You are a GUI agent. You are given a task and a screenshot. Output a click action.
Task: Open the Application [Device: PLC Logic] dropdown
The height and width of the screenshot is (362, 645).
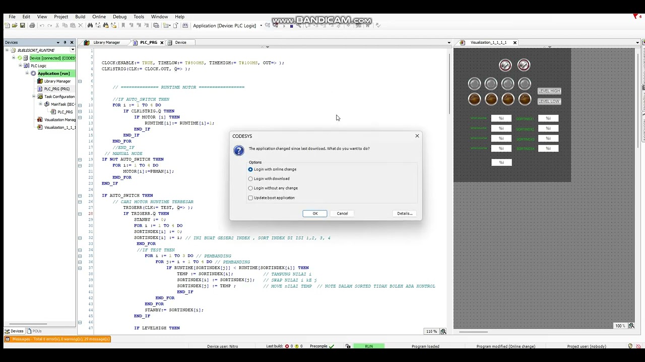click(x=261, y=26)
